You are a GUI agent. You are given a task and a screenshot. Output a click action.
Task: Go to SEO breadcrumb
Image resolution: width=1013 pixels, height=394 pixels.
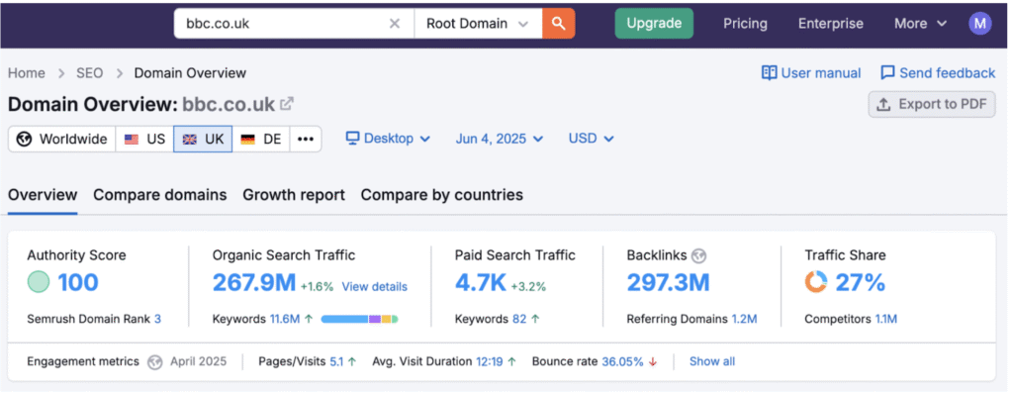coord(90,73)
